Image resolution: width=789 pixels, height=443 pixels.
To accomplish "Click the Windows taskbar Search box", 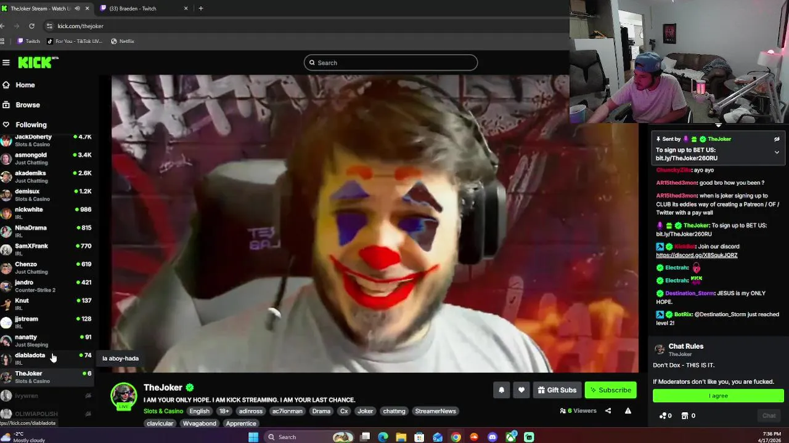I will point(309,437).
